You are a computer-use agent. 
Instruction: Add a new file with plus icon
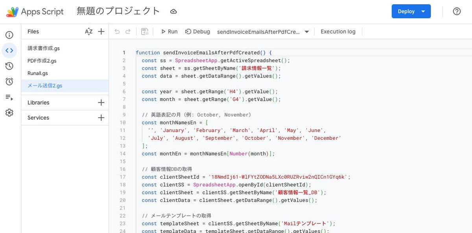pos(101,32)
